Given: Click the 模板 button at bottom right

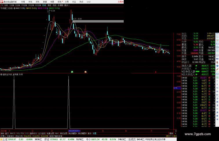Looking at the screenshot, I should click(x=171, y=133).
